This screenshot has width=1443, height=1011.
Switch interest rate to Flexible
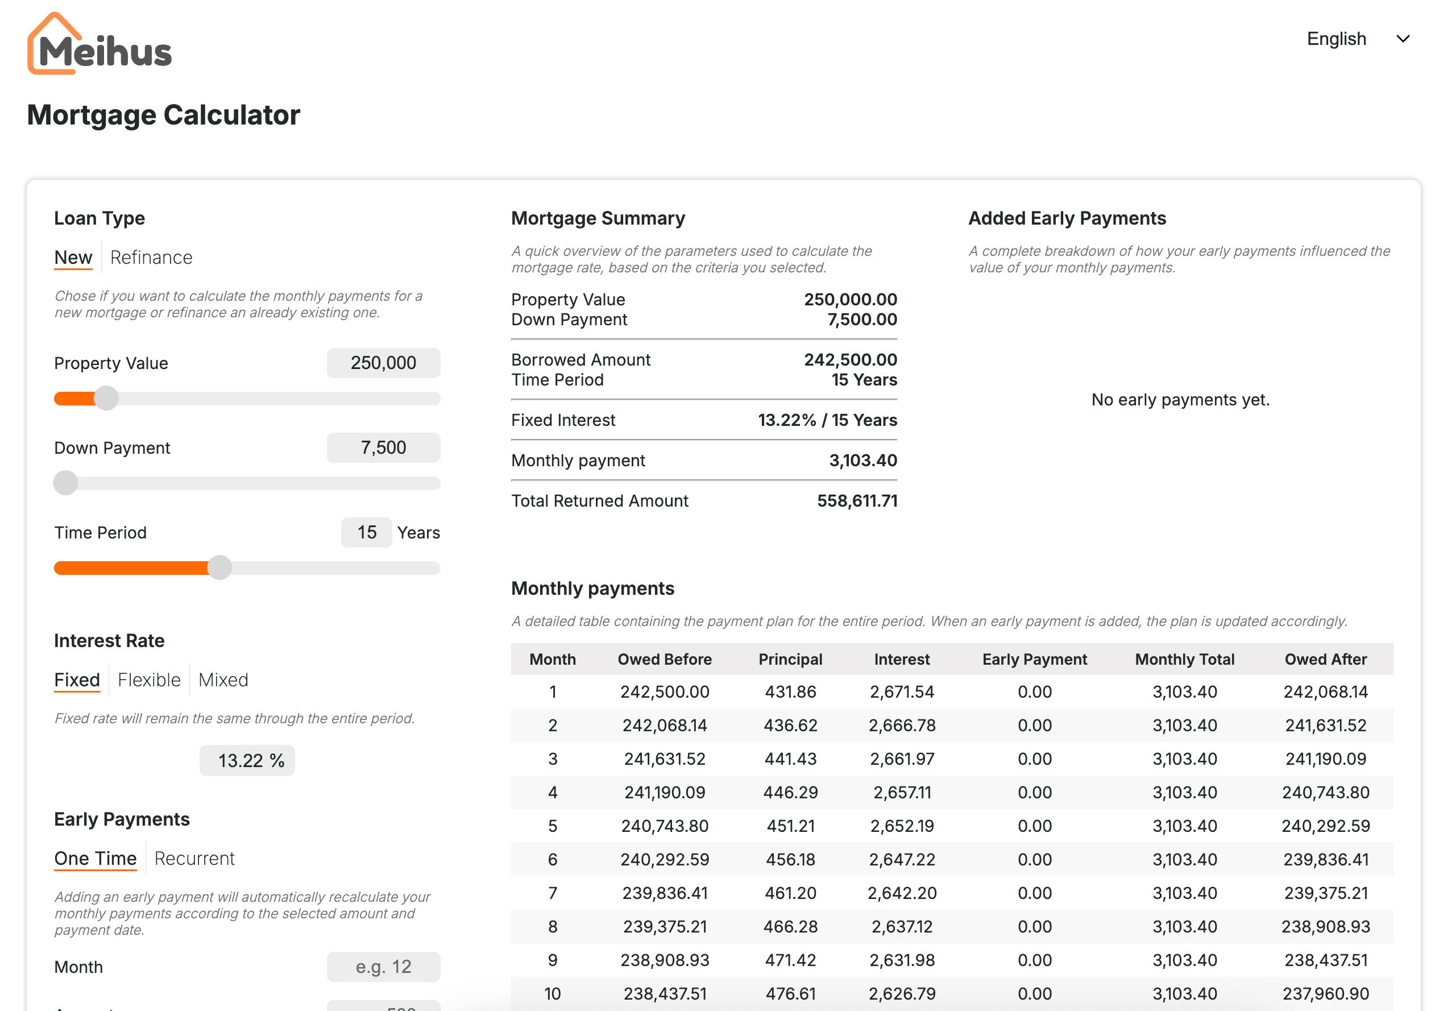149,679
